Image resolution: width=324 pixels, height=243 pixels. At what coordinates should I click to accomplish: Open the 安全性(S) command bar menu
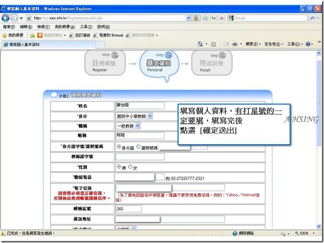pyautogui.click(x=274, y=44)
